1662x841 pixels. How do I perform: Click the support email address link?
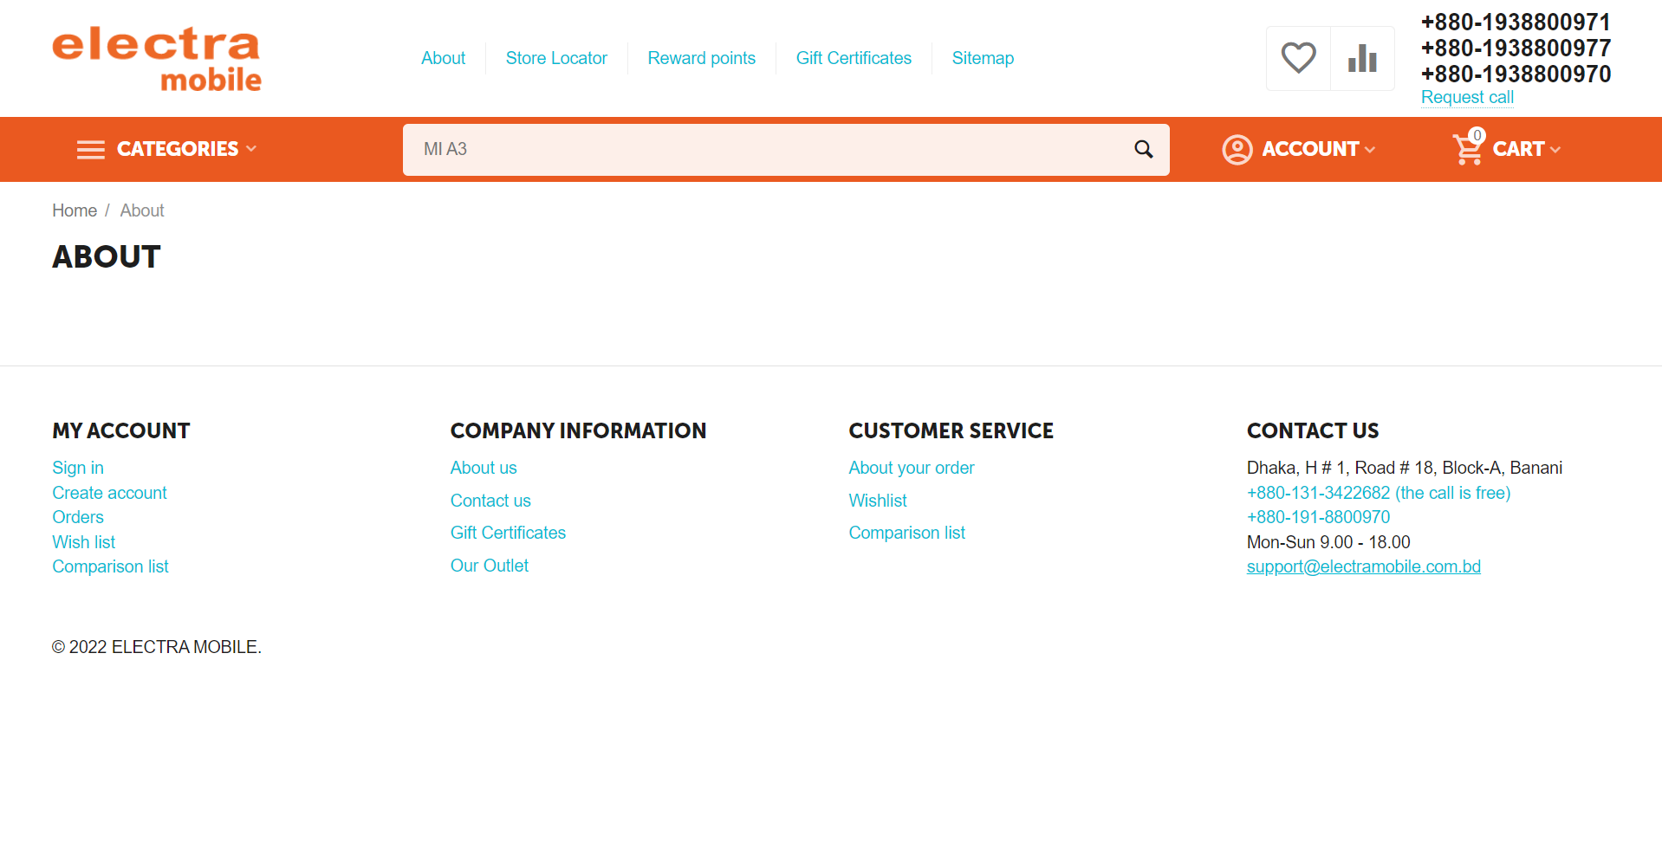[1363, 566]
